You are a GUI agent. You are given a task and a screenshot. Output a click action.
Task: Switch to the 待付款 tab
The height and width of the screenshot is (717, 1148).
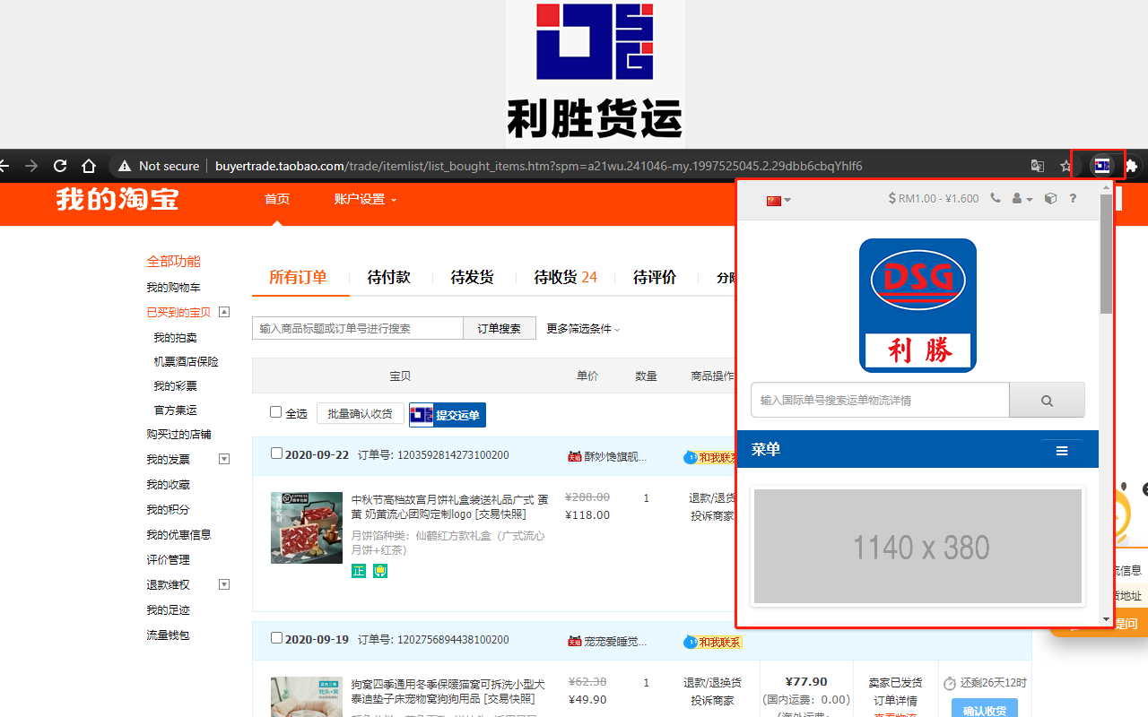(388, 277)
